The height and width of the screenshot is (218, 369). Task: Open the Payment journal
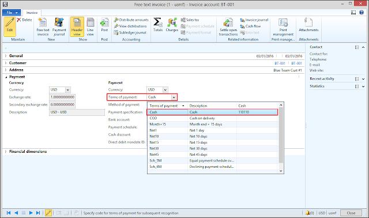click(59, 27)
